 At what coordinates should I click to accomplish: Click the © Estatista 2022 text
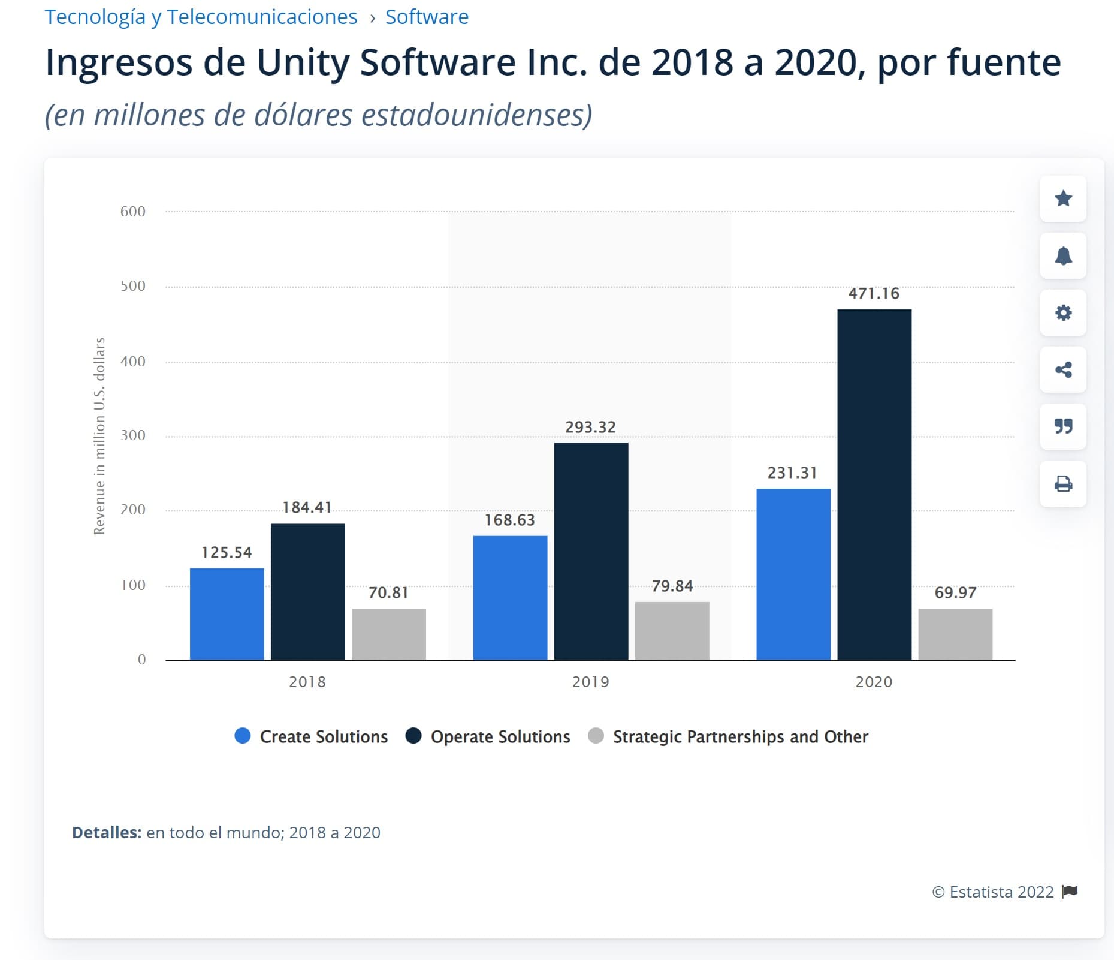pos(993,892)
